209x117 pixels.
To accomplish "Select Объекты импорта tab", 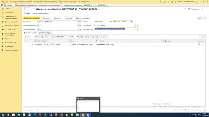I will pyautogui.click(x=44, y=33).
